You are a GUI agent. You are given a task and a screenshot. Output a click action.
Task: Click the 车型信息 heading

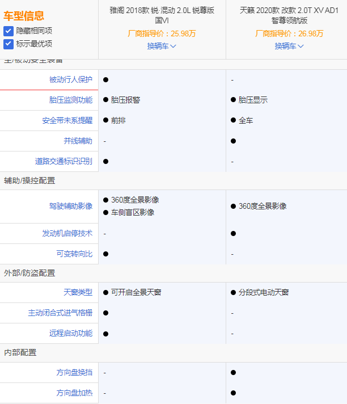[x=24, y=16]
